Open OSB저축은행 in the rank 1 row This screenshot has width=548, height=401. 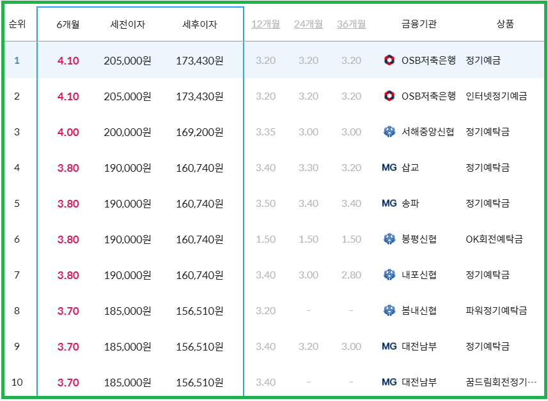pos(428,60)
